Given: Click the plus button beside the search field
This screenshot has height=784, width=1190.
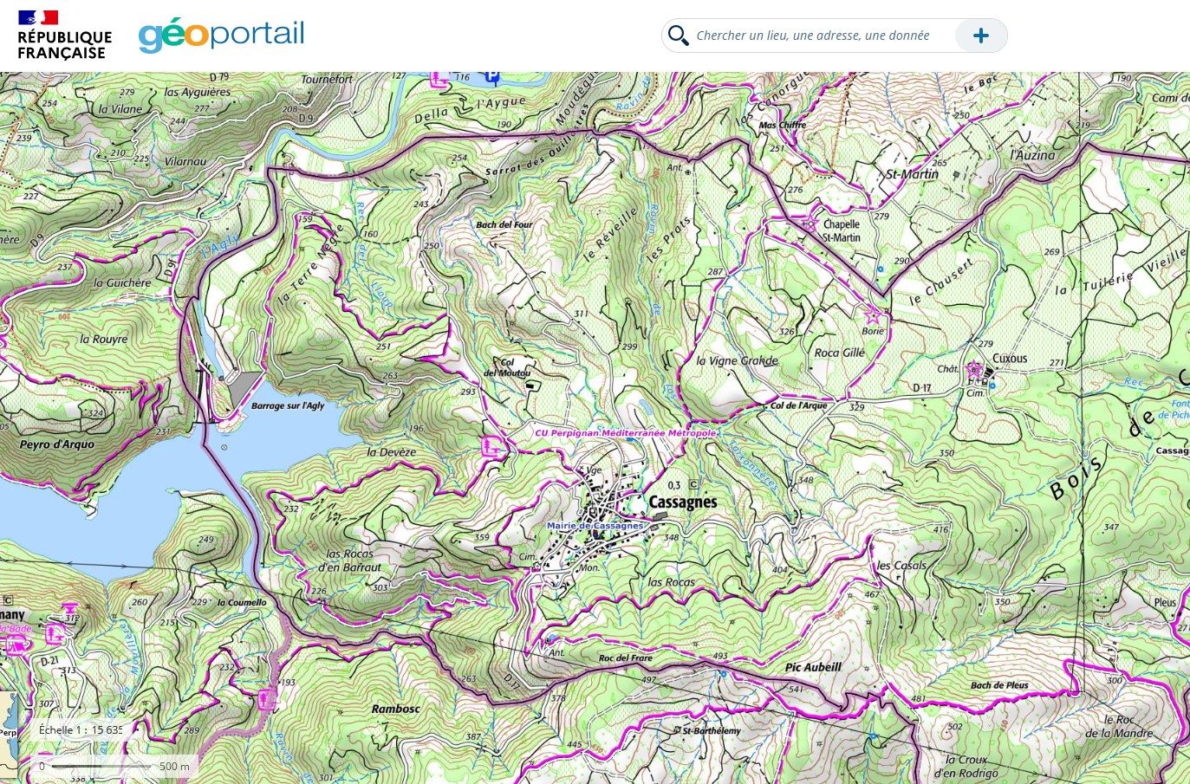Looking at the screenshot, I should pos(980,36).
